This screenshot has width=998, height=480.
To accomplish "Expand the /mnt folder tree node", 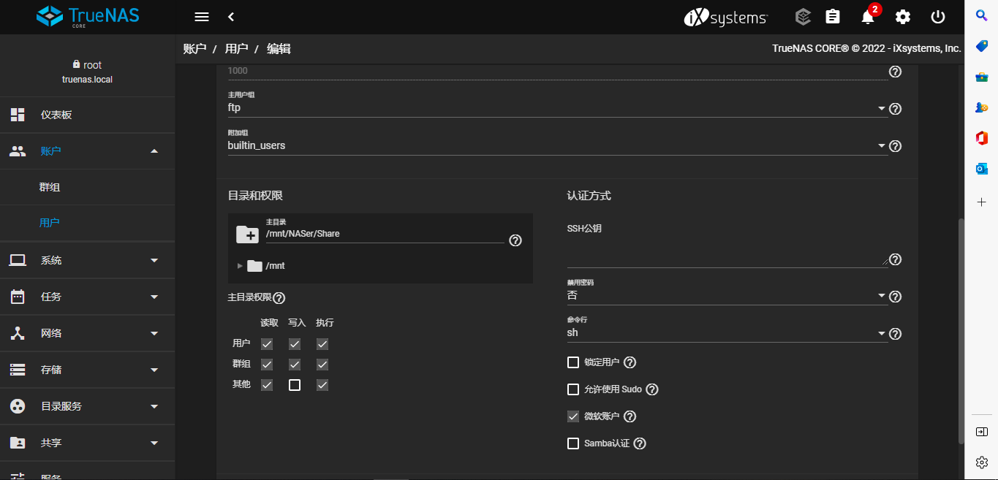I will coord(240,266).
